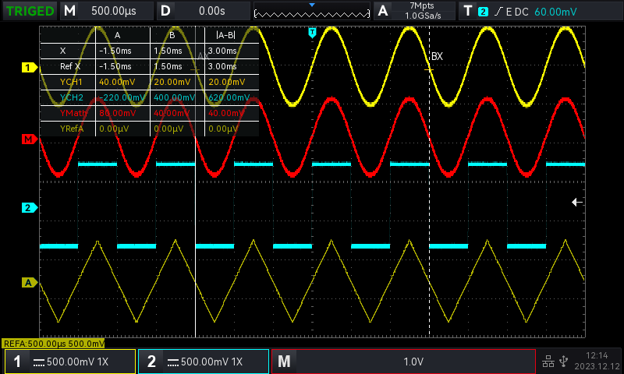624x374 pixels.
Task: Click the USB connection status icon
Action: click(x=563, y=361)
